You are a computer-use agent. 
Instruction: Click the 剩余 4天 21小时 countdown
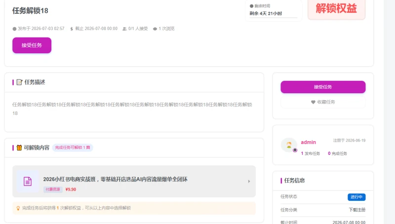pos(266,13)
